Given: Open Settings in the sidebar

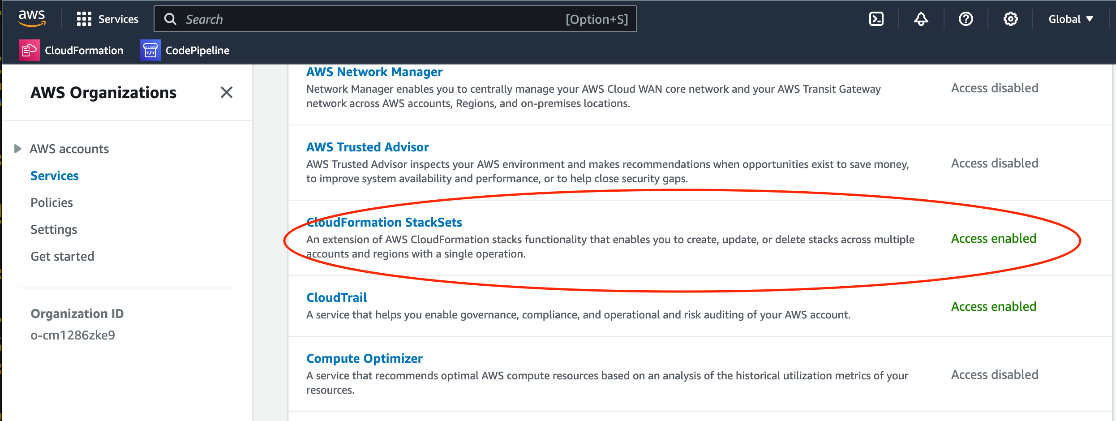Looking at the screenshot, I should tap(54, 229).
